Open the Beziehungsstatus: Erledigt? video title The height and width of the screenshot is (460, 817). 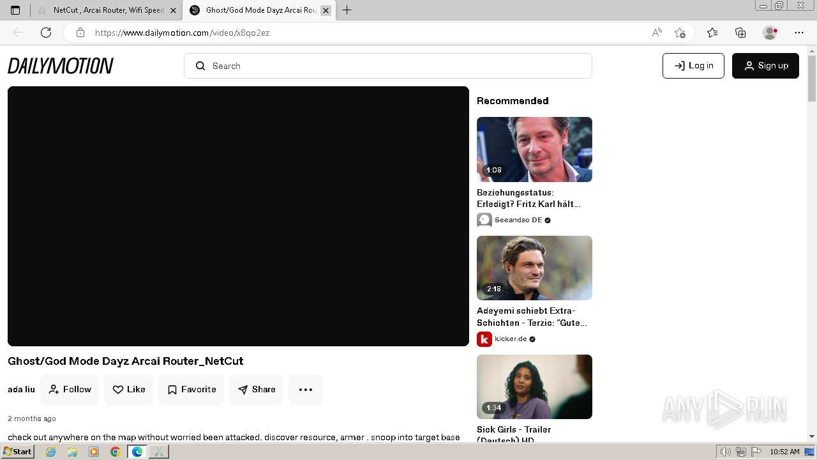[x=528, y=198]
